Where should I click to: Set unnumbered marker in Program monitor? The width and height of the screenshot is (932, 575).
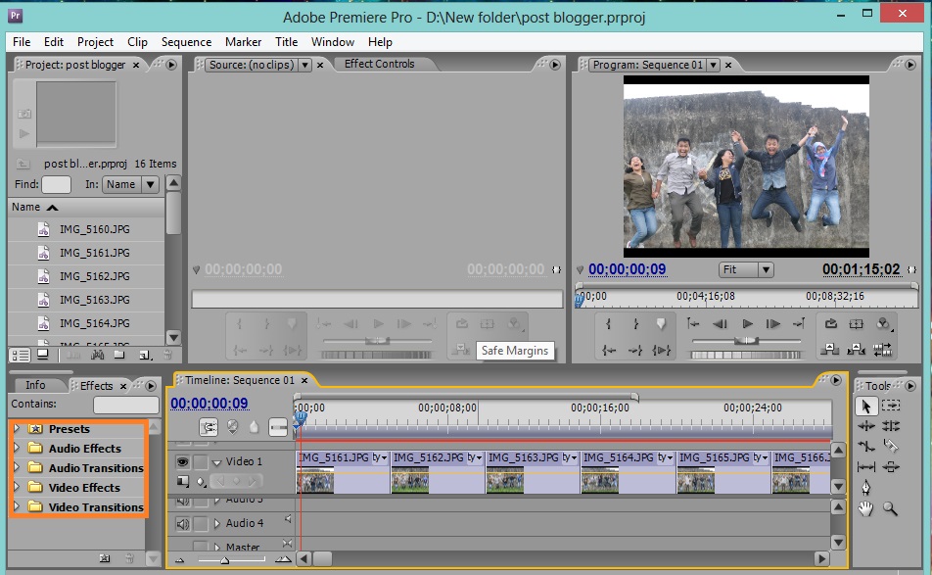(x=661, y=324)
